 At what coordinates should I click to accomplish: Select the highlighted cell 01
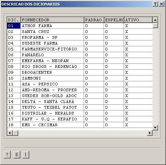14,26
